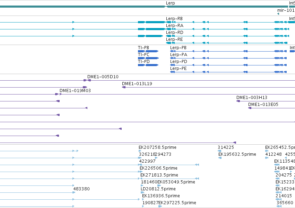Select the EK297225.5prime EST

(177, 203)
